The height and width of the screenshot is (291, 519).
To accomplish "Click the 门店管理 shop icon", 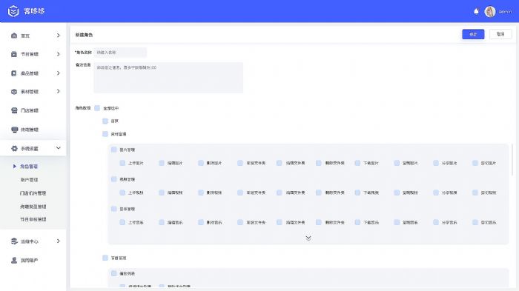I will coord(14,110).
